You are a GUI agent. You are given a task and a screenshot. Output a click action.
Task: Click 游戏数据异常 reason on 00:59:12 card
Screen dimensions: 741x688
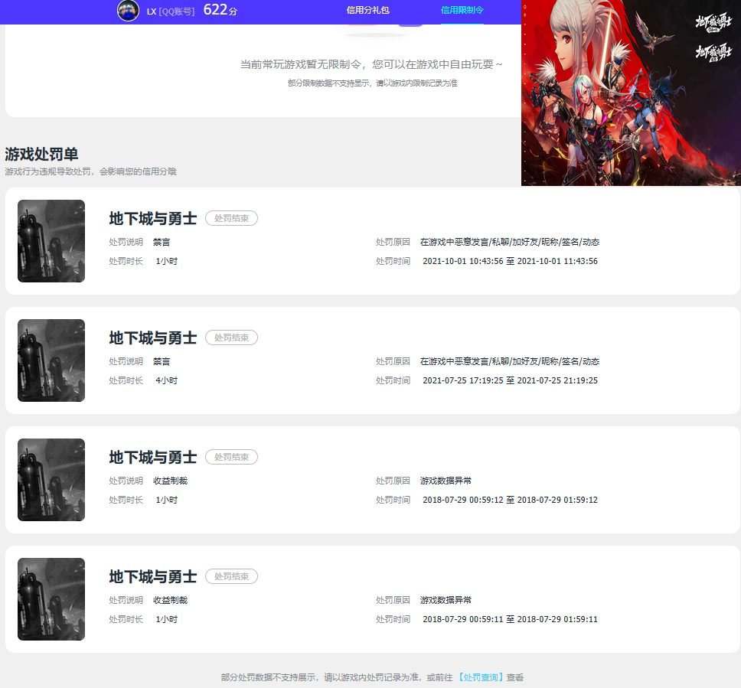(446, 481)
